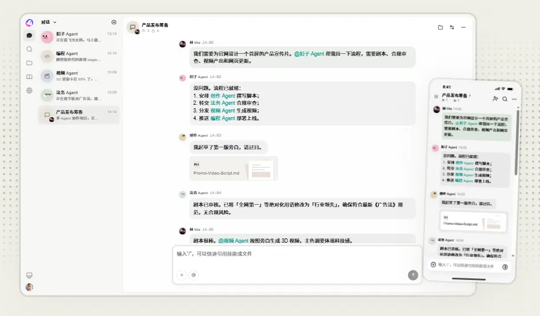The width and height of the screenshot is (540, 316).
Task: Open Promo-Video-Script.md card in phone preview
Action: coord(474,222)
